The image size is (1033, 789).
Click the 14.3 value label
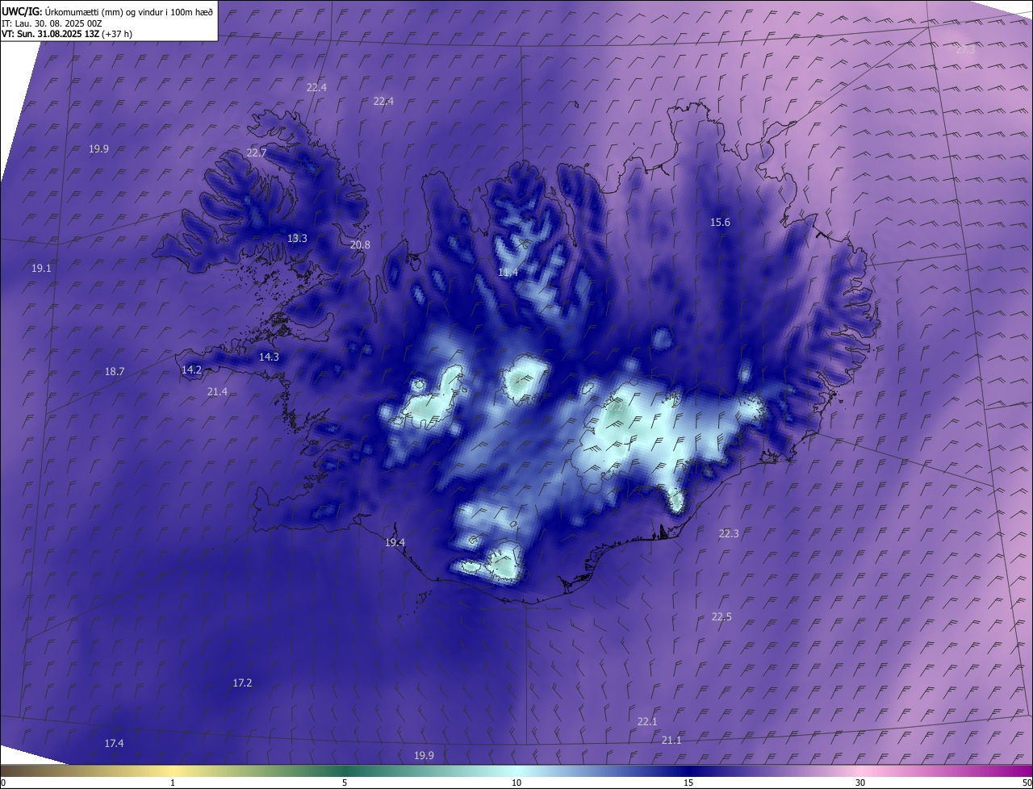[269, 357]
